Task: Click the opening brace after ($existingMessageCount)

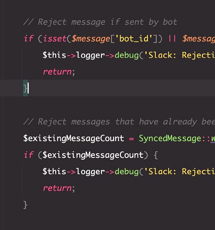Action: 156,155
